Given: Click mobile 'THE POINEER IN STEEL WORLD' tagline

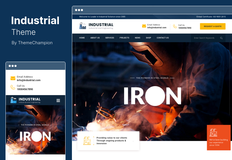Looking at the screenshot, I should tap(35, 125).
